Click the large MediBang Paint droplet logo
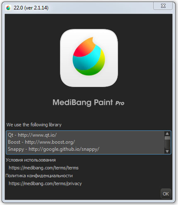 coord(89,58)
